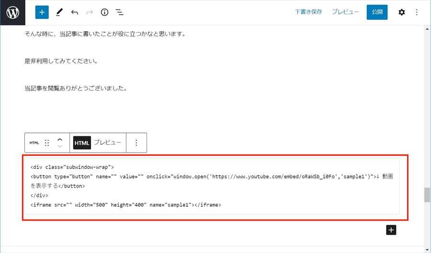This screenshot has width=431, height=253.
Task: Click the WordPress logo to exit editor
Action: point(12,12)
